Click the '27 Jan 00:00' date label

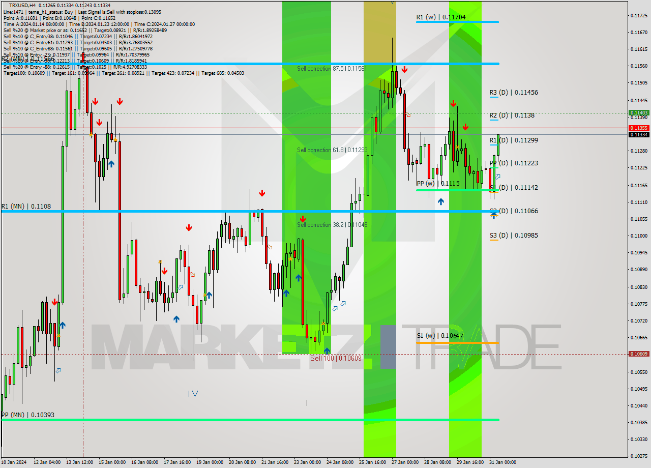405,462
